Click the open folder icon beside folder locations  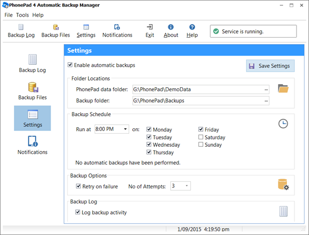283,88
